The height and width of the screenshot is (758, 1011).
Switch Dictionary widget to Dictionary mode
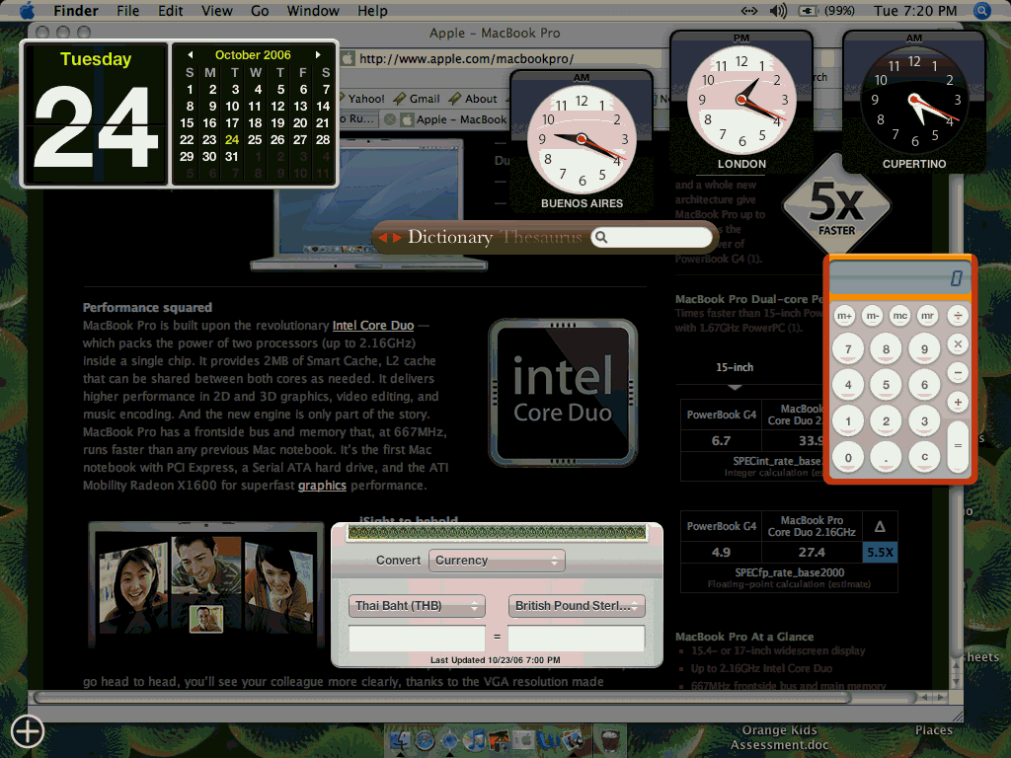450,237
